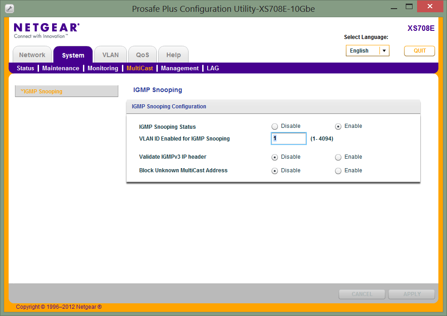Open the Maintenance submenu

pos(61,68)
